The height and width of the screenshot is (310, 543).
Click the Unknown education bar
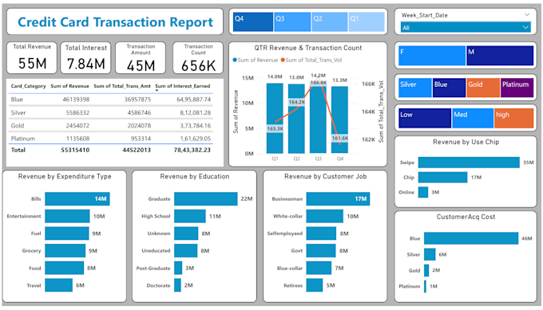tap(186, 233)
